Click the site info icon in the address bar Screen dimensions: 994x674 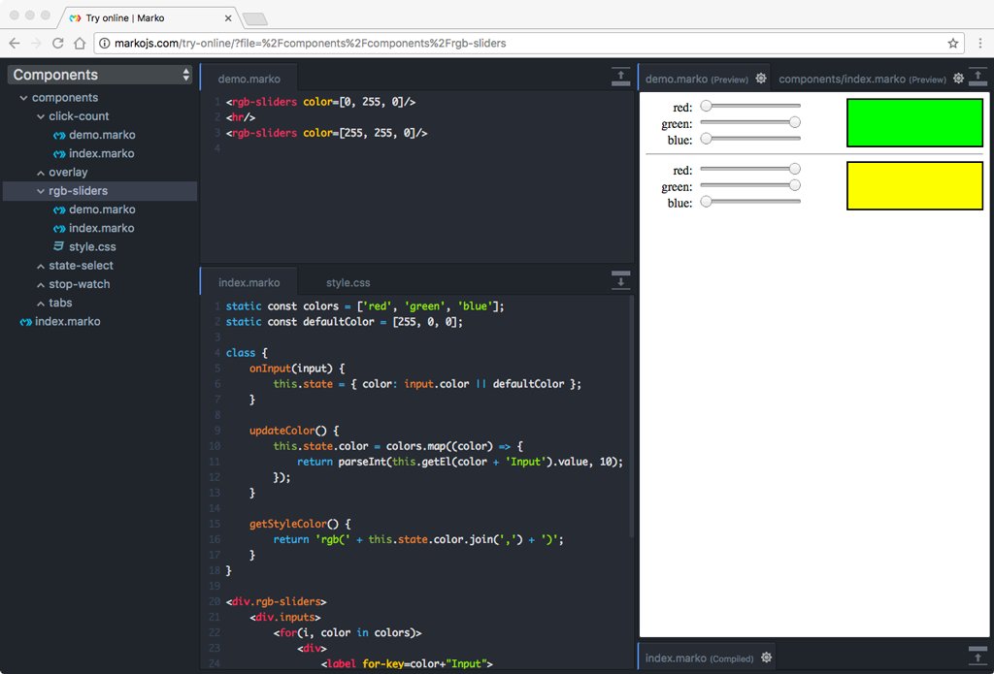105,43
